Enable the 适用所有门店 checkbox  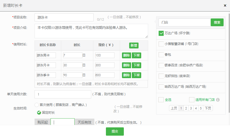(x=191, y=100)
